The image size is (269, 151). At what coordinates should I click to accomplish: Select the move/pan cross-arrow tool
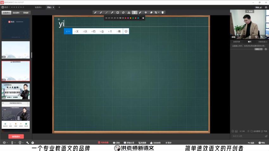tap(146, 13)
